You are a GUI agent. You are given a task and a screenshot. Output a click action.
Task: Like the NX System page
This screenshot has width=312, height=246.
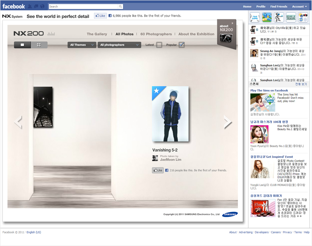coord(100,16)
